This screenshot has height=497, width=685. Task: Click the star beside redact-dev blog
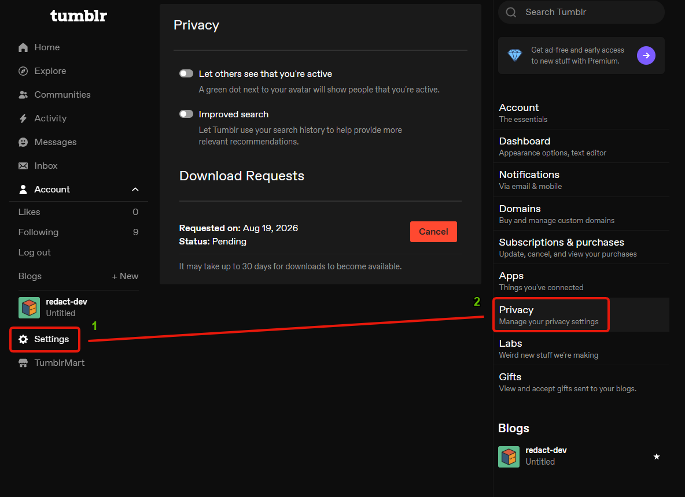point(657,457)
